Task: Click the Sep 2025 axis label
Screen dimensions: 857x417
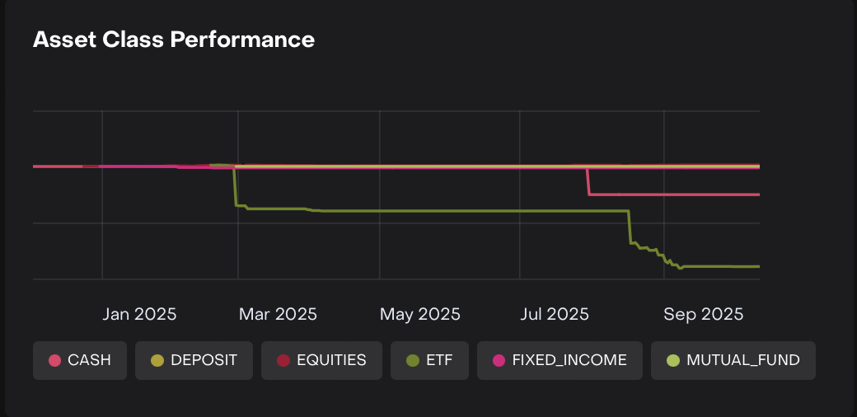Action: point(703,314)
